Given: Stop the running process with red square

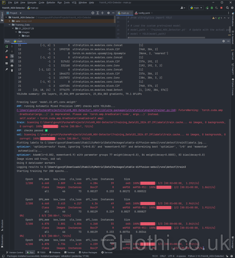Looking at the screenshot, I should (x=7, y=57).
